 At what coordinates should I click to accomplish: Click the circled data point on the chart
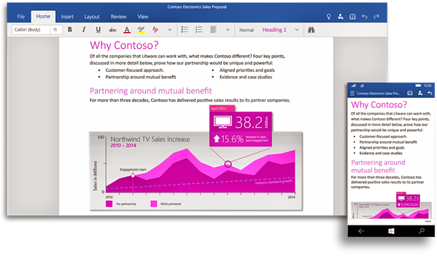(x=228, y=164)
